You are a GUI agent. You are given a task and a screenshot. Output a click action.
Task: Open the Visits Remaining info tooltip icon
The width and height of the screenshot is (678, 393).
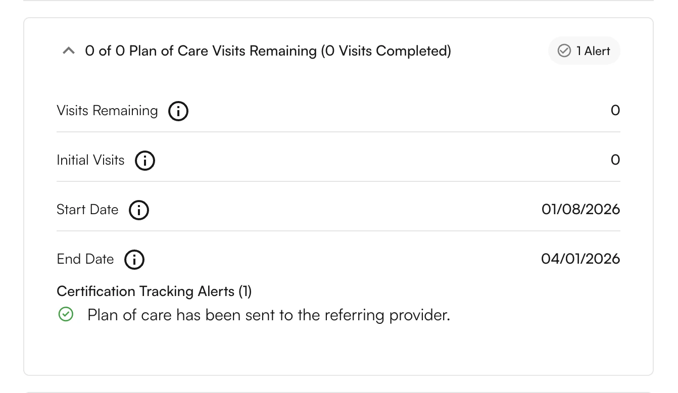178,111
